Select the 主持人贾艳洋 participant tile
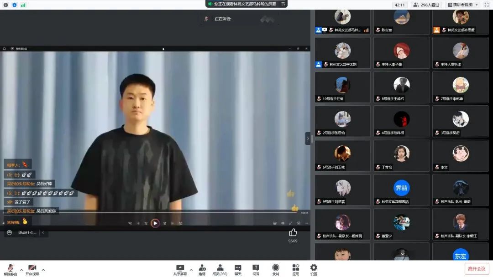 coord(461,53)
